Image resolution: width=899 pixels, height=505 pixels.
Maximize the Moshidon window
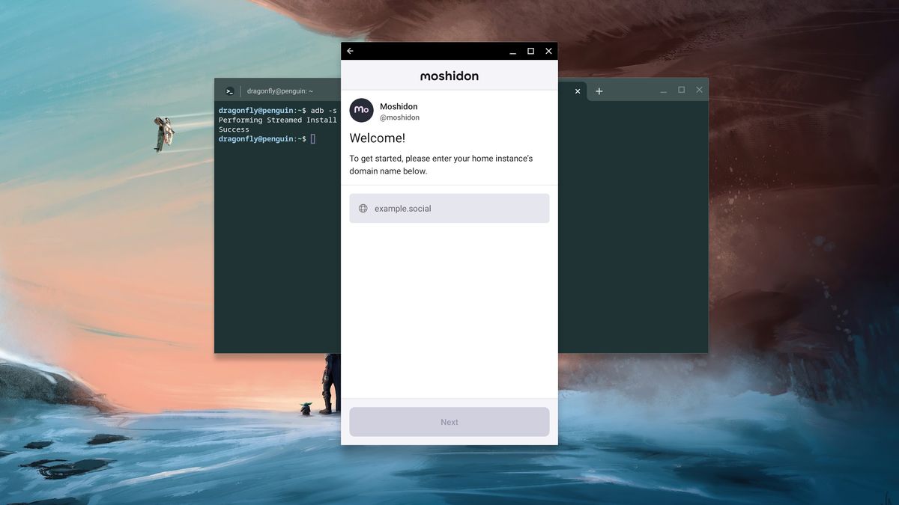point(530,50)
